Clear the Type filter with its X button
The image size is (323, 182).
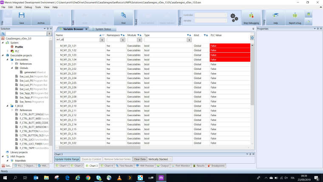click(189, 40)
